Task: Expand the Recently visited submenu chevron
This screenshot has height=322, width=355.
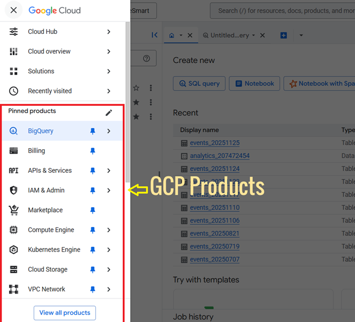Action: [x=109, y=91]
